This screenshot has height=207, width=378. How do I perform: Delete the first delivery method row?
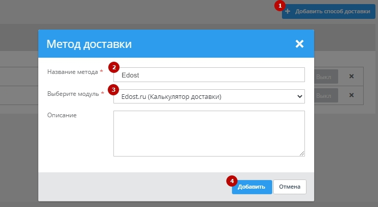351,76
